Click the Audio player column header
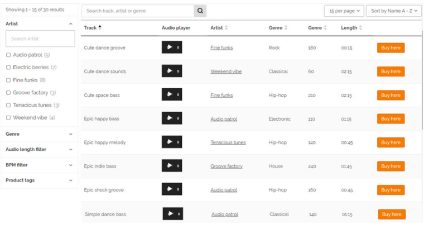Viewport: 424px width, 229px height. pos(176,27)
